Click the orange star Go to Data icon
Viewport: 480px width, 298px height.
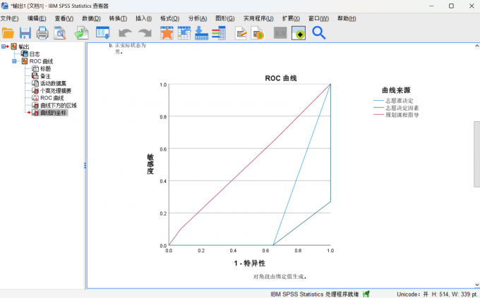pyautogui.click(x=167, y=33)
